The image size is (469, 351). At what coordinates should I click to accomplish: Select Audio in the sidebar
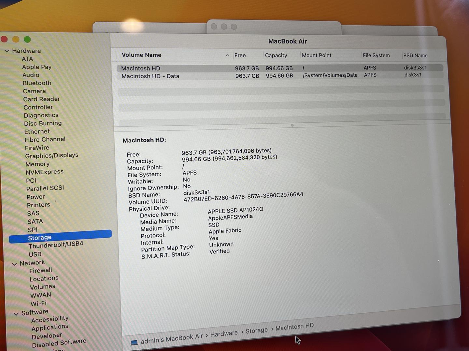pyautogui.click(x=31, y=75)
